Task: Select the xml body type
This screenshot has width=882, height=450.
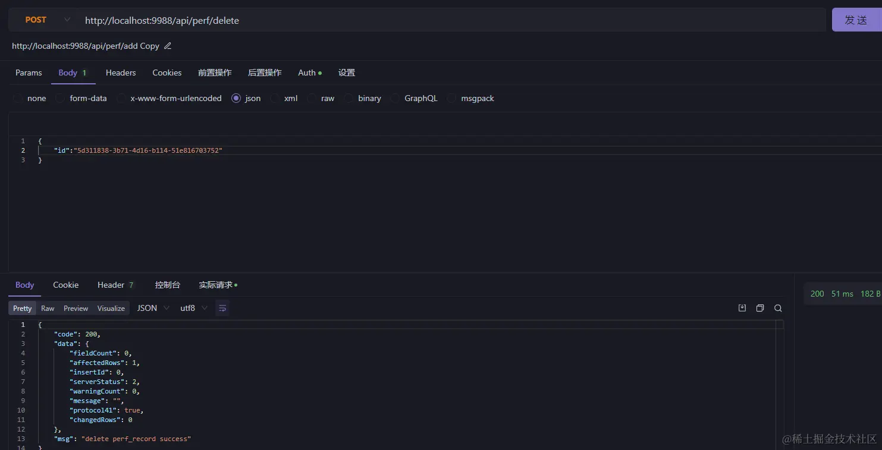Action: pyautogui.click(x=284, y=98)
